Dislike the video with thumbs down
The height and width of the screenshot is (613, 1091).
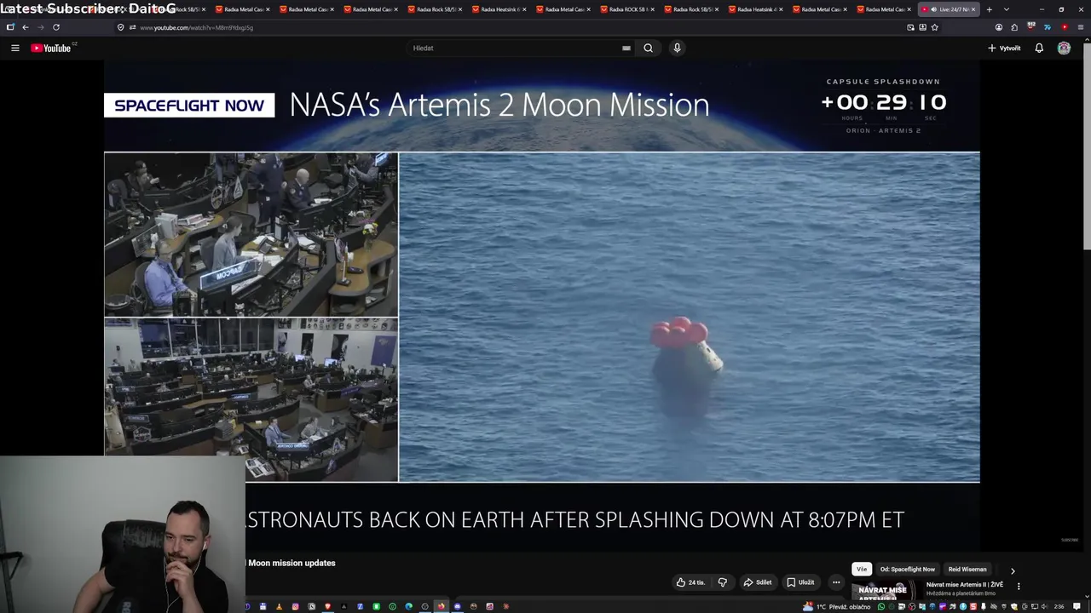pos(723,582)
